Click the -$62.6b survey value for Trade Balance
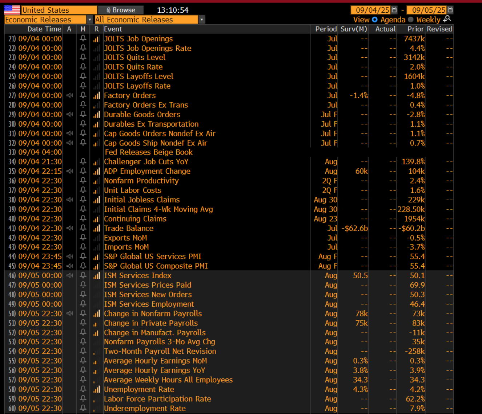This screenshot has height=414, width=482. click(x=355, y=228)
